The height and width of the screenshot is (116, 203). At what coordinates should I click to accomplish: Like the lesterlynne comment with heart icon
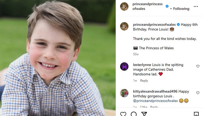pos(198,66)
